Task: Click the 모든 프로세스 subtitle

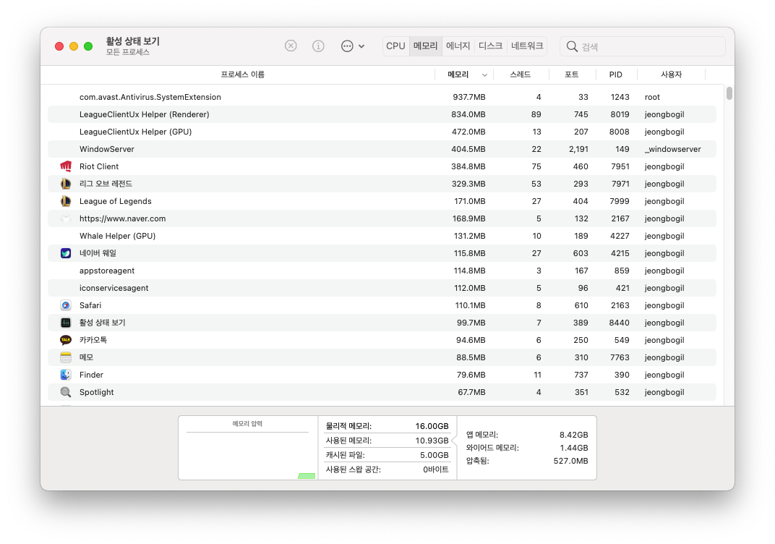Action: pos(127,52)
